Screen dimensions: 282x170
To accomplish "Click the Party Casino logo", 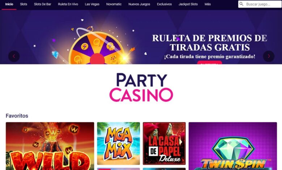I will coord(141,87).
